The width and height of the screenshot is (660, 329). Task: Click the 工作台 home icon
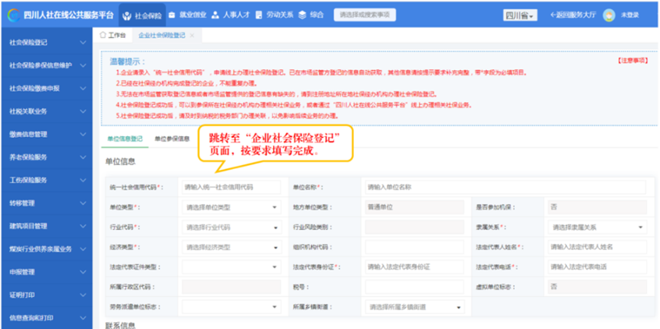coord(102,35)
